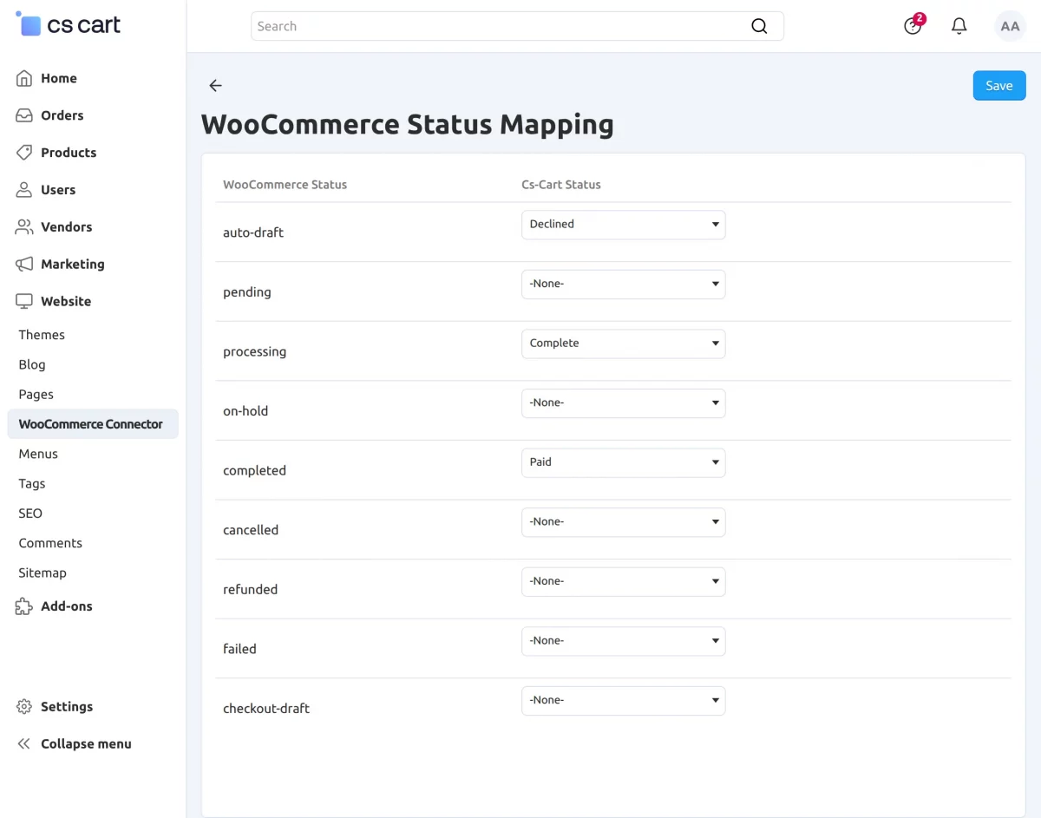
Task: Click the checkout-draft row label
Action: (x=266, y=709)
